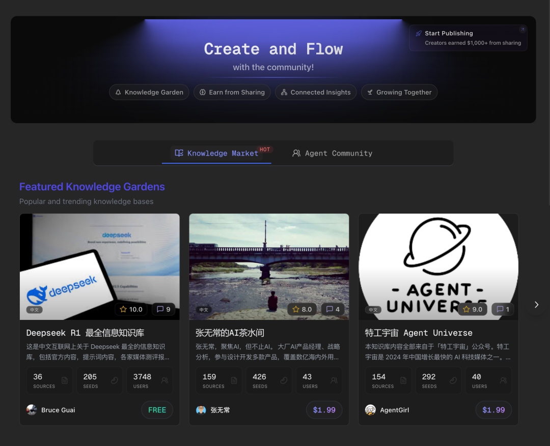Click the 292 Seeds stat box

tap(438, 380)
